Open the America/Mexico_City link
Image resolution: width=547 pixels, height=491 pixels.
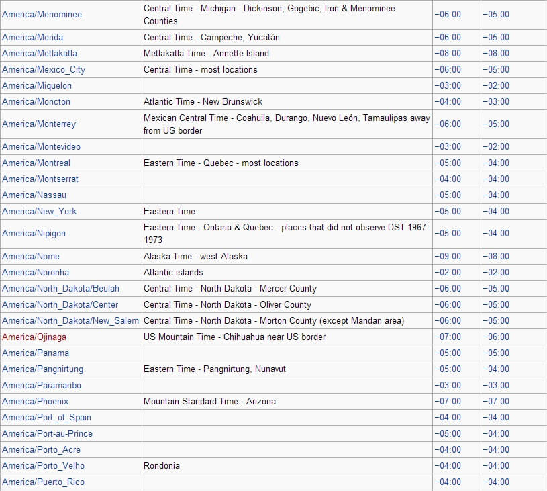44,69
